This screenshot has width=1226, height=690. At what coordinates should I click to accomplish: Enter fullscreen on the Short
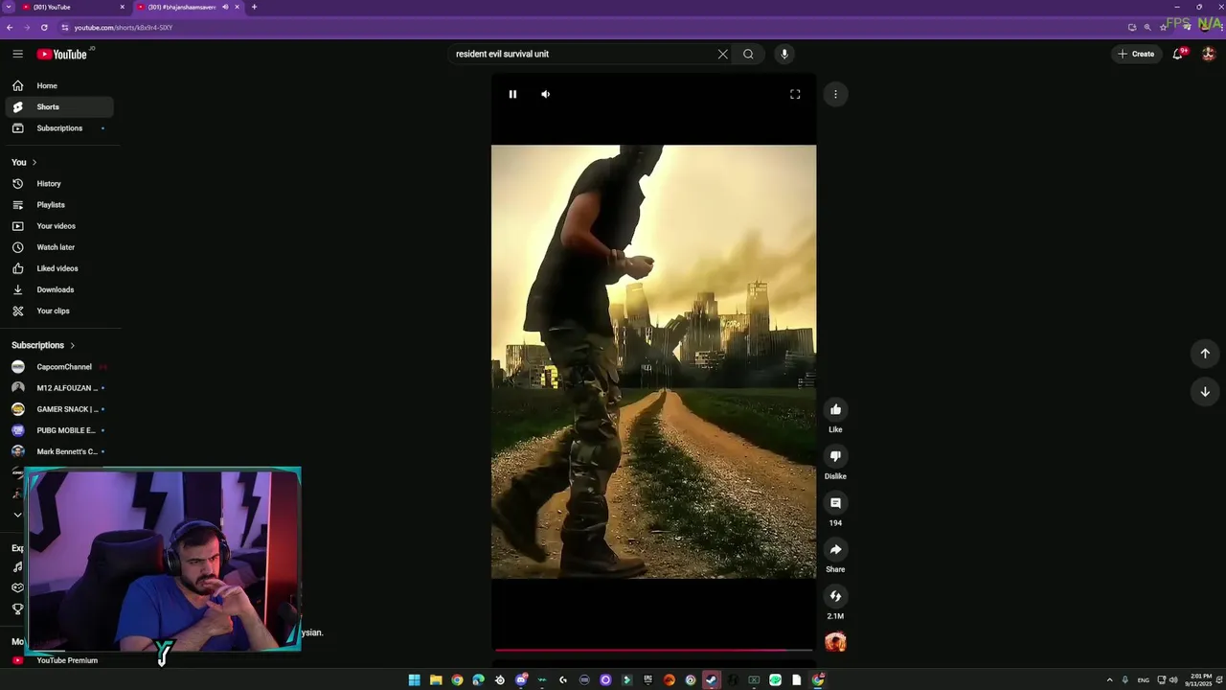pyautogui.click(x=795, y=94)
